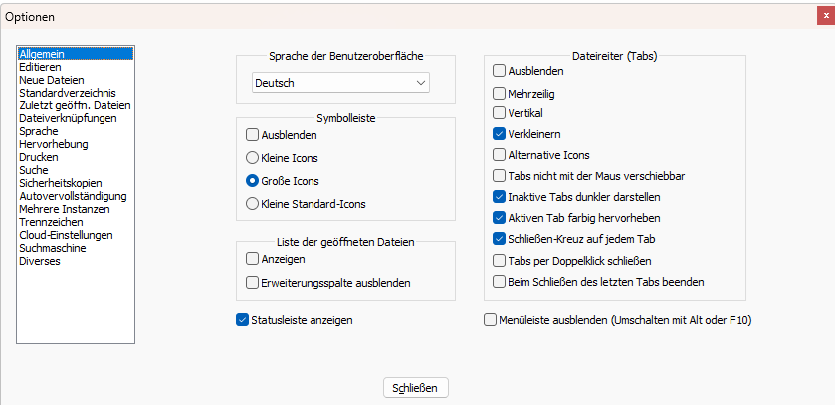Select Hervorhebung in the options list
The height and width of the screenshot is (405, 835).
(53, 144)
